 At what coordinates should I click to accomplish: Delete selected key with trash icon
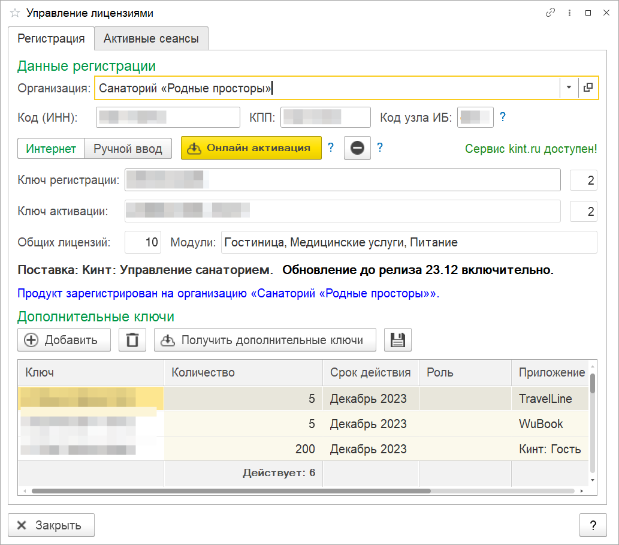[132, 340]
